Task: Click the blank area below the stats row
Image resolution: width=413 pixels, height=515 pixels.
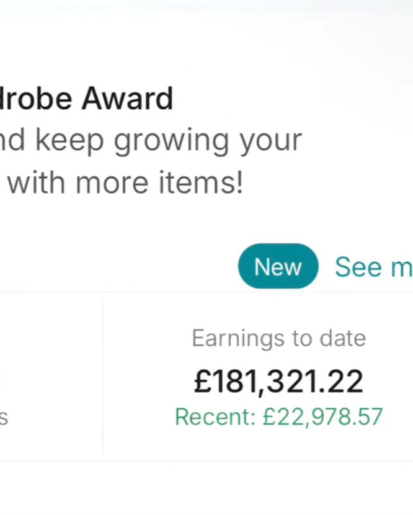Action: point(206,489)
